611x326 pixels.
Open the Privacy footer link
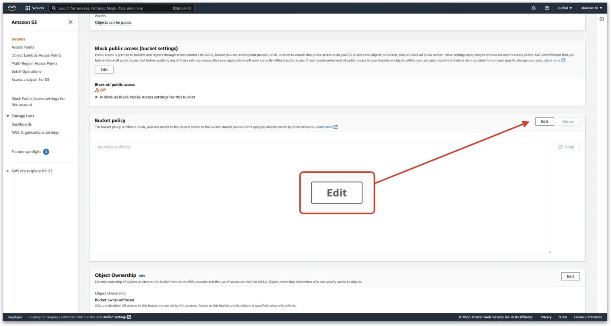click(x=546, y=317)
